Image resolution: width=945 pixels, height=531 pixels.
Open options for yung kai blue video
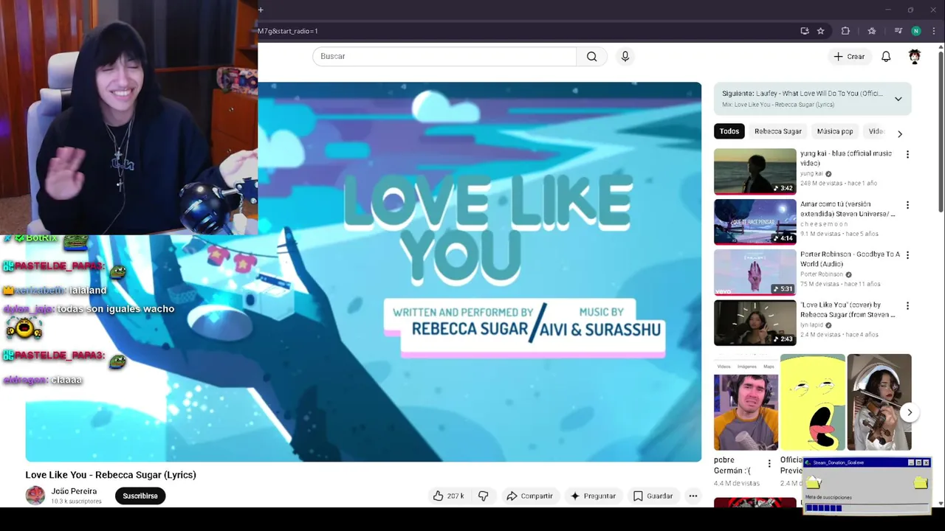tap(907, 155)
